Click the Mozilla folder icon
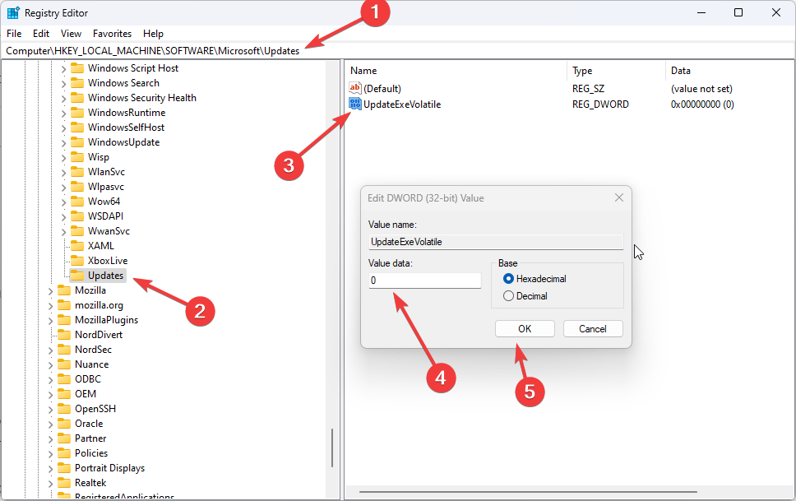The height and width of the screenshot is (501, 796). coord(64,290)
